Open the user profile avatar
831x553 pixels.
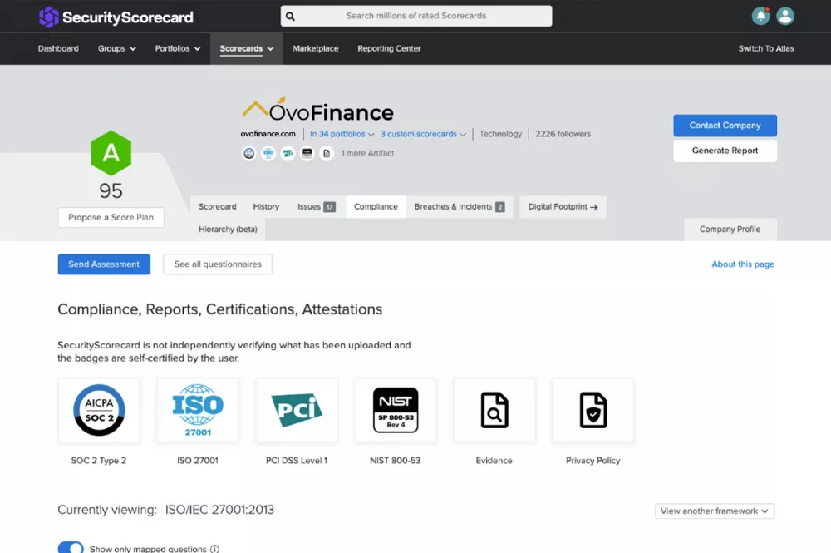pos(785,16)
